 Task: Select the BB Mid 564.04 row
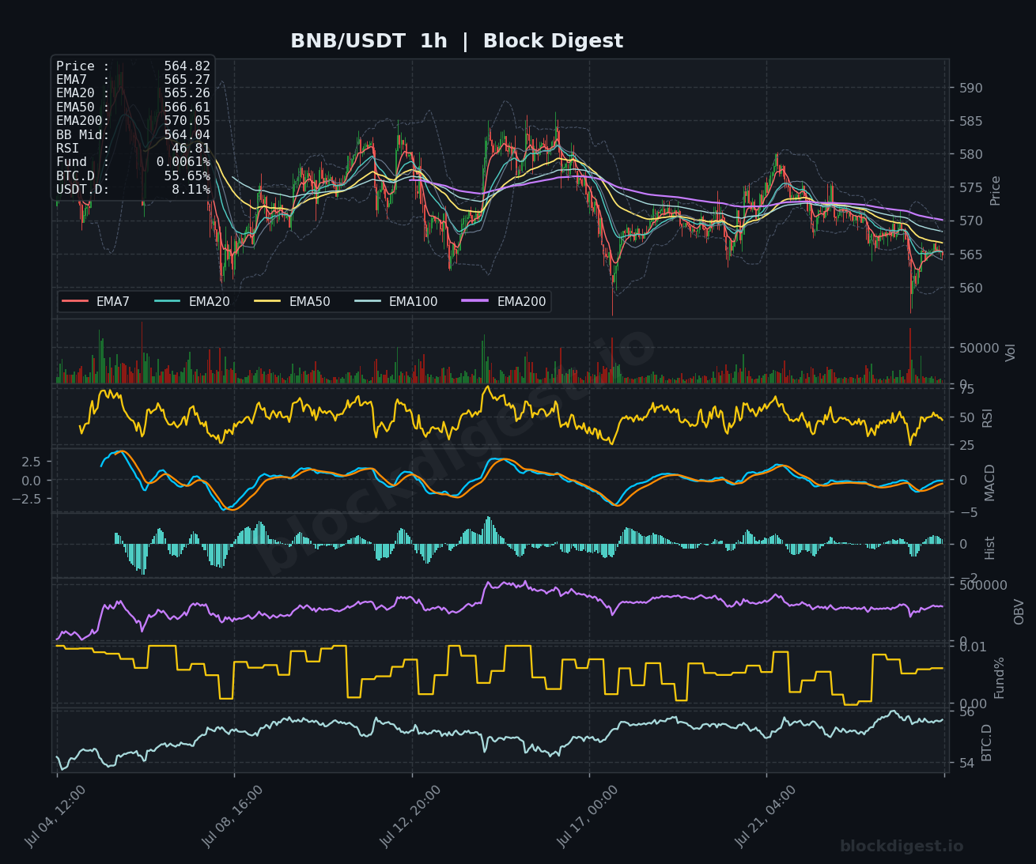click(133, 135)
